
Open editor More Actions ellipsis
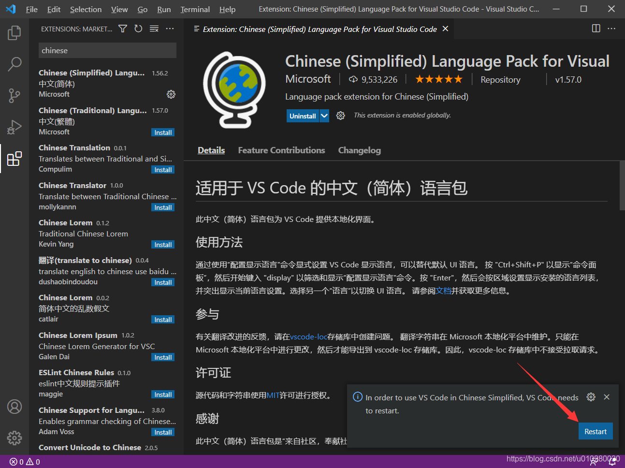[611, 29]
